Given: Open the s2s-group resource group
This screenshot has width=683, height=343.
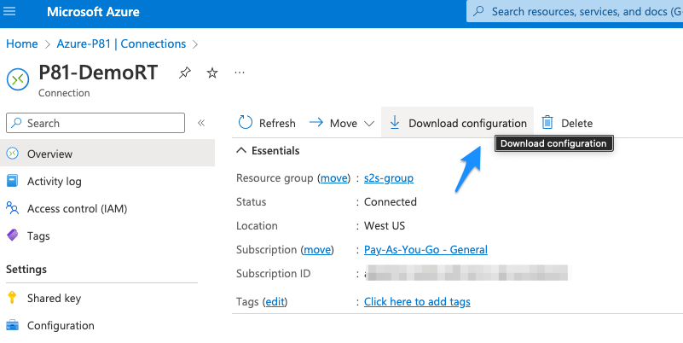Looking at the screenshot, I should pos(389,177).
